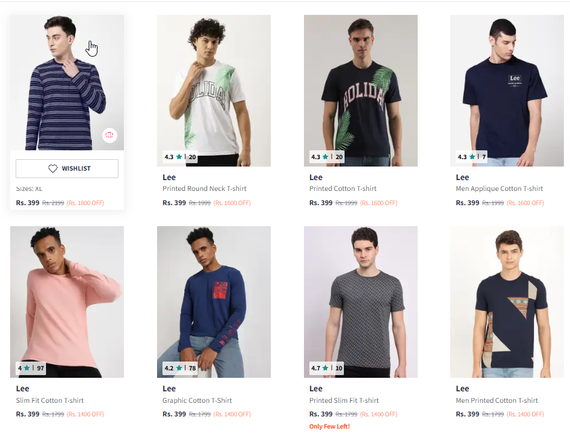
Task: Click the similar products icon on striped T-shirt
Action: [x=110, y=135]
